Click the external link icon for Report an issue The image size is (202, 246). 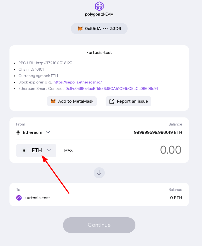click(112, 101)
